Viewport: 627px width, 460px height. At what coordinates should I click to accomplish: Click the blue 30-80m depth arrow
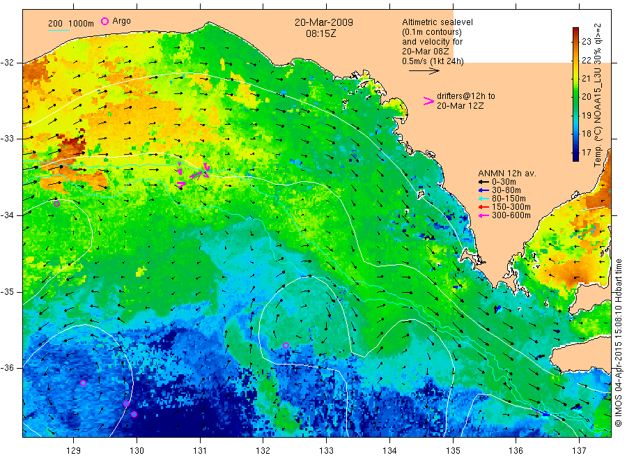click(484, 190)
